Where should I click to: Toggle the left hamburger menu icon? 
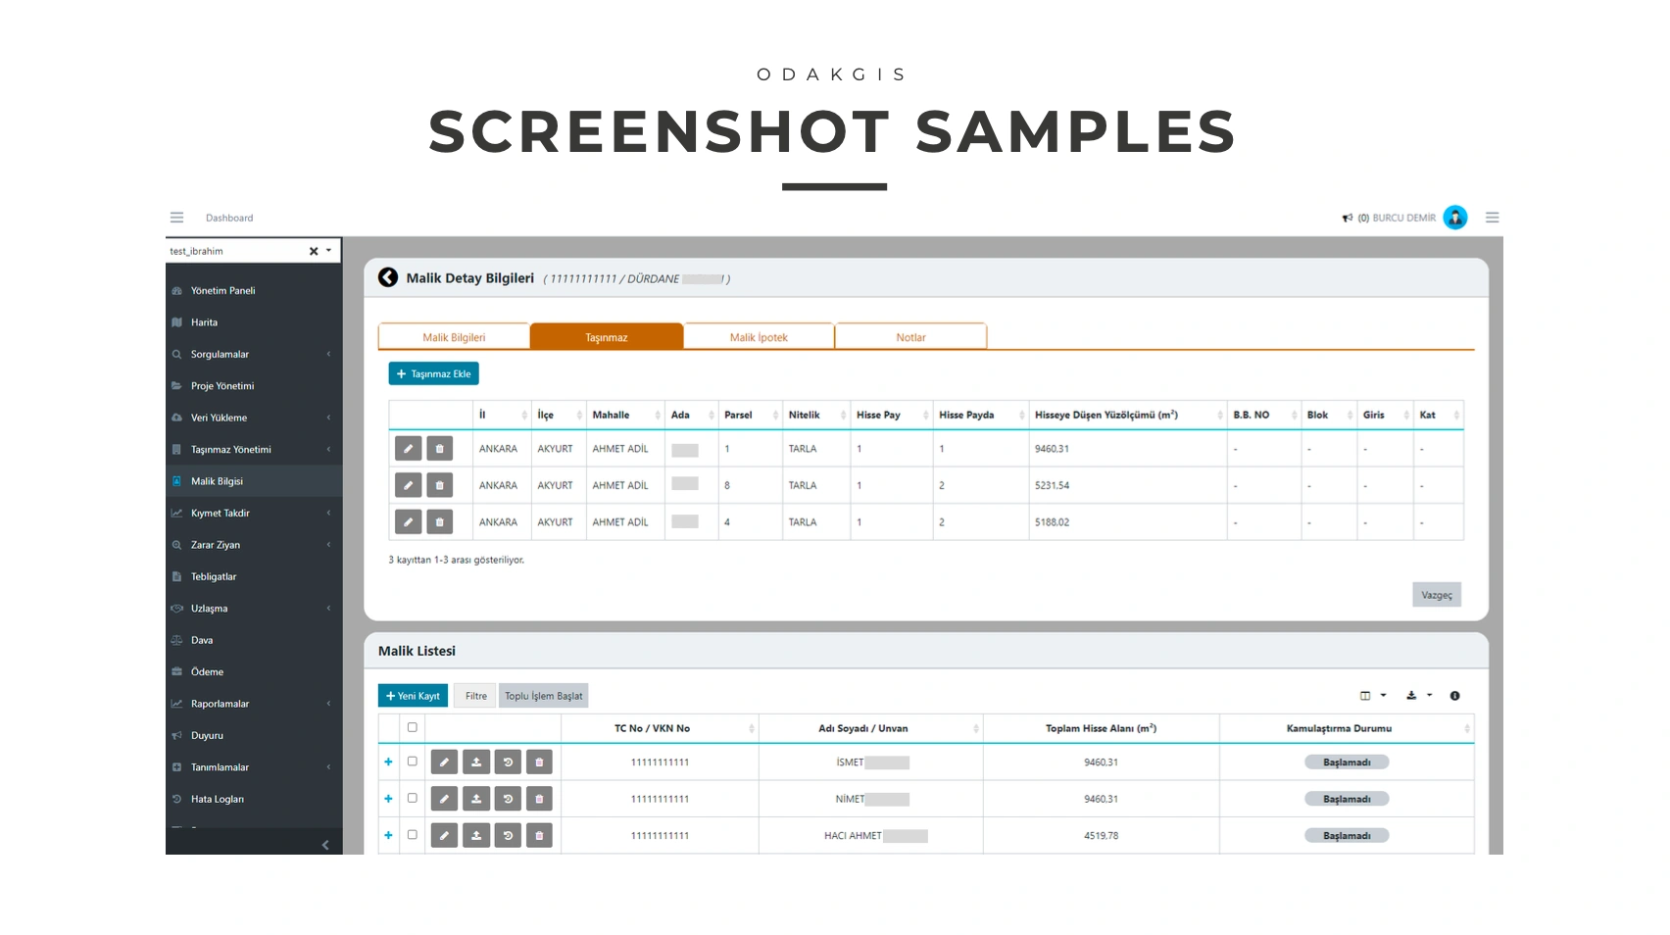[x=177, y=218]
